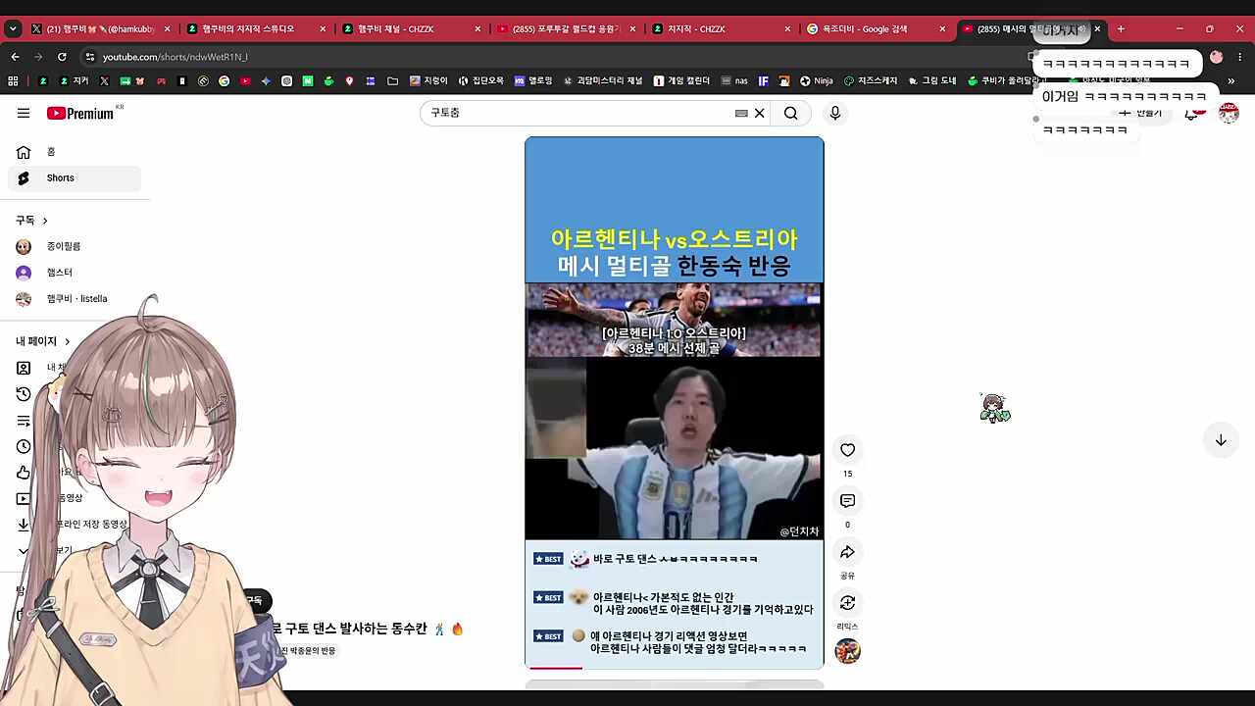The height and width of the screenshot is (706, 1255).
Task: Clear the search box with the X
Action: tap(759, 113)
